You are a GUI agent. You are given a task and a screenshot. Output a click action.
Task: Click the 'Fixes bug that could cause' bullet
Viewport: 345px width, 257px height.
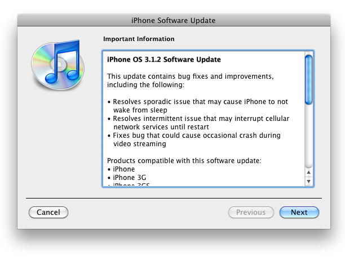194,139
